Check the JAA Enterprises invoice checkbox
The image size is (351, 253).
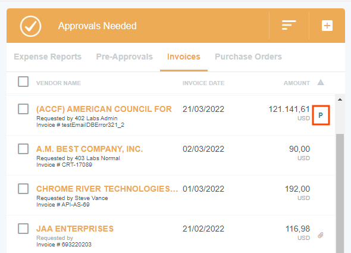(x=23, y=229)
